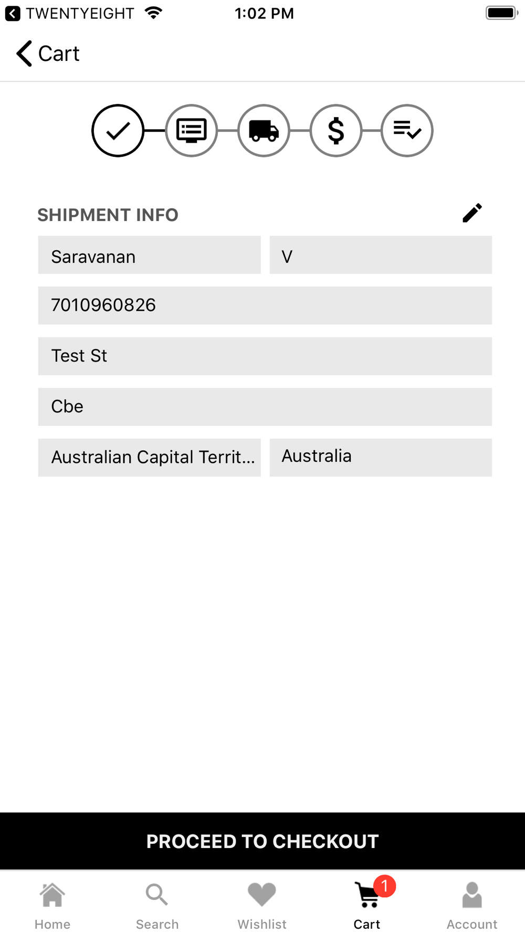Select the shipment info step icon
This screenshot has width=525, height=933.
(x=191, y=131)
